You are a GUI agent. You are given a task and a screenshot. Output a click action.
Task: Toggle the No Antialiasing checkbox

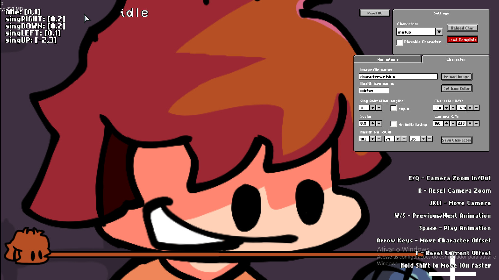click(393, 124)
